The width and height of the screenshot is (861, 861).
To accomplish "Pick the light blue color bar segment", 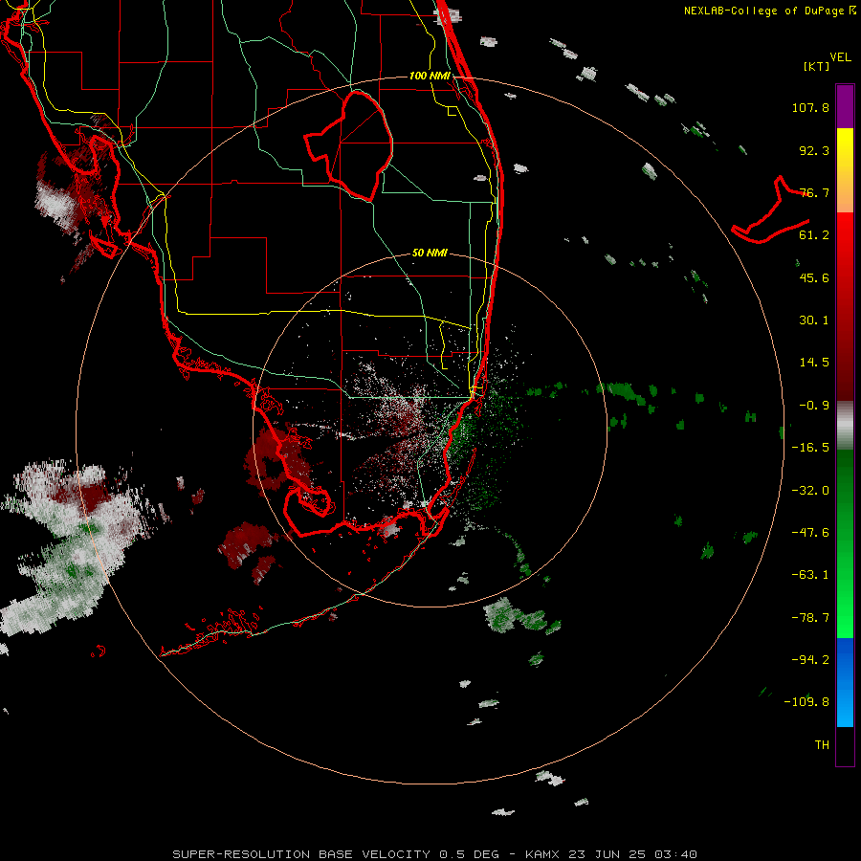I will (x=845, y=706).
